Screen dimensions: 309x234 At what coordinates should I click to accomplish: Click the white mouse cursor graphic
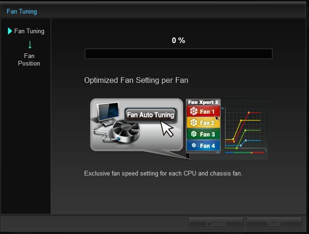coord(167,129)
